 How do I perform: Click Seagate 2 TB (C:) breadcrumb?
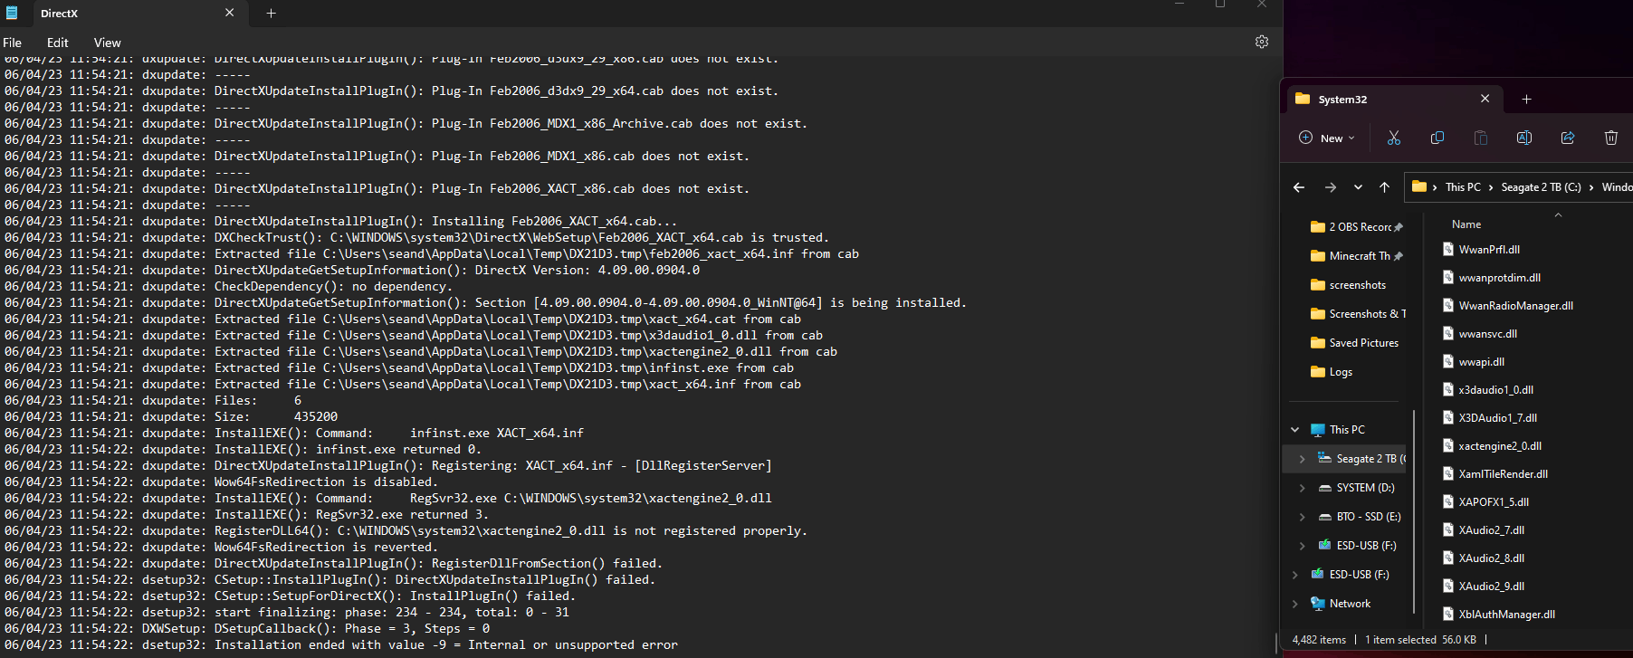click(1541, 187)
